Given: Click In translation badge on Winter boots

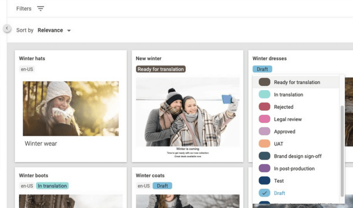Looking at the screenshot, I should pyautogui.click(x=52, y=186).
